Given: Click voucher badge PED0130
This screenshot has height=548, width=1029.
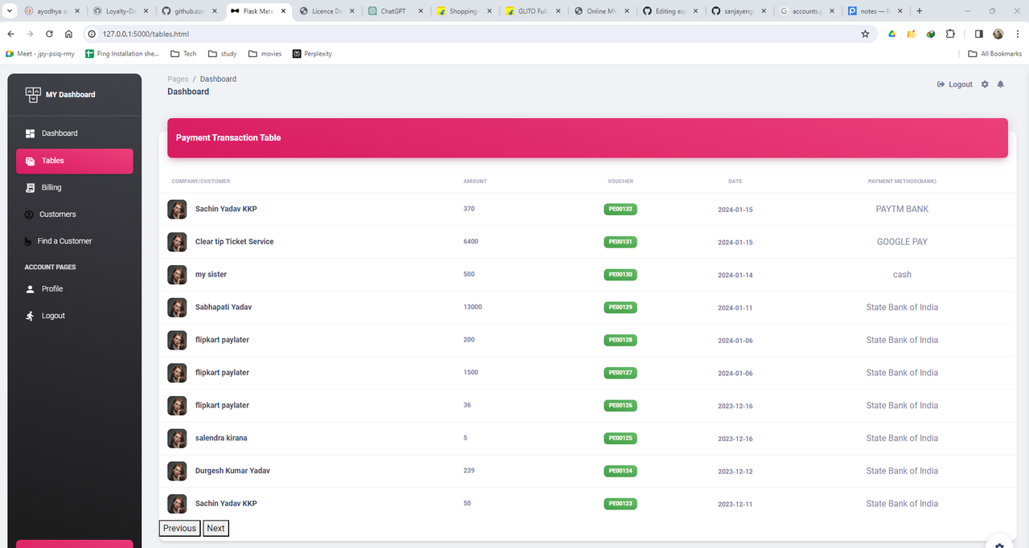Looking at the screenshot, I should point(620,275).
